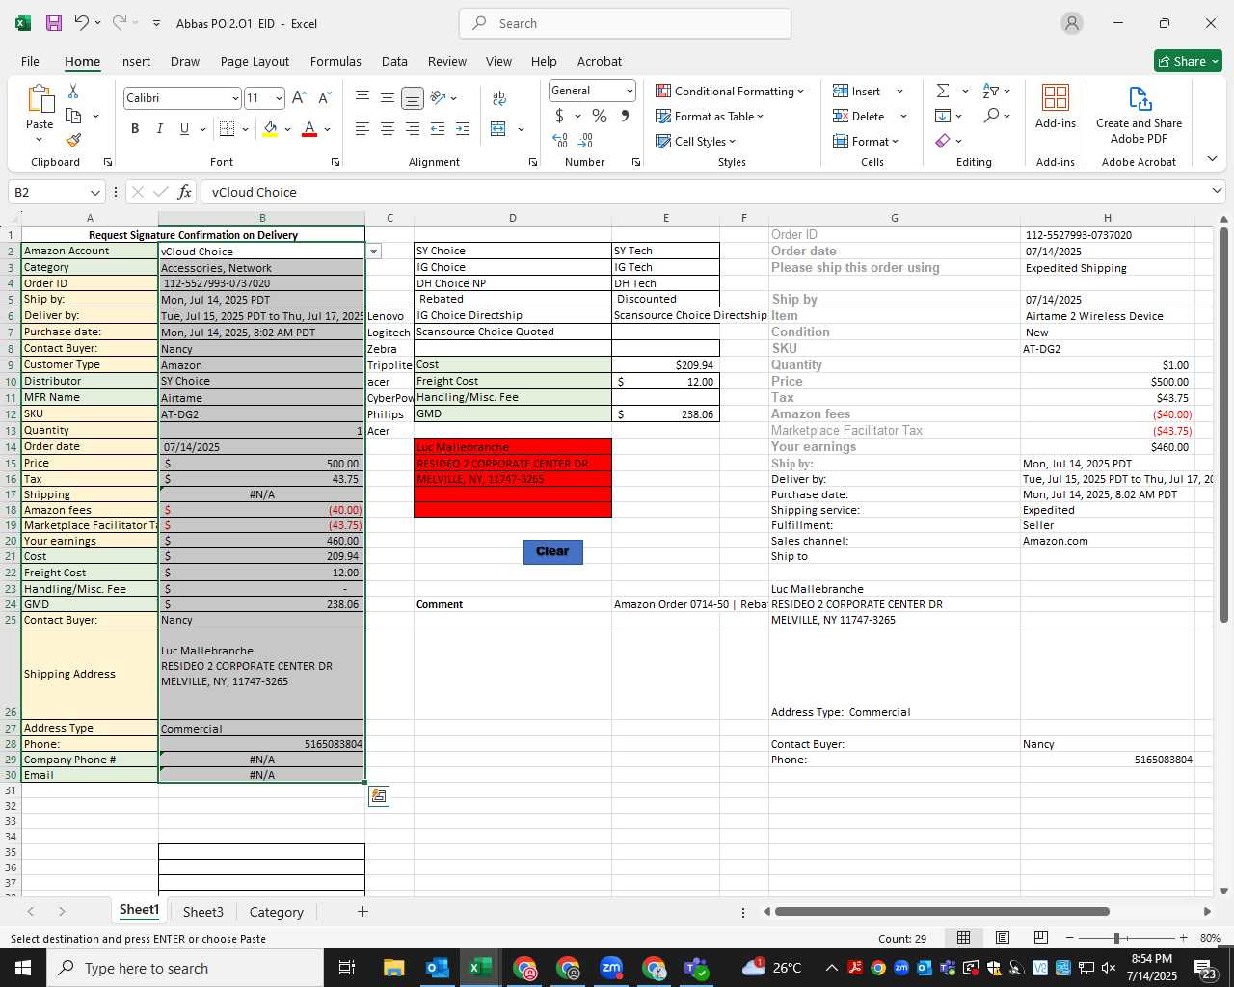
Task: Align text left
Action: point(362,128)
